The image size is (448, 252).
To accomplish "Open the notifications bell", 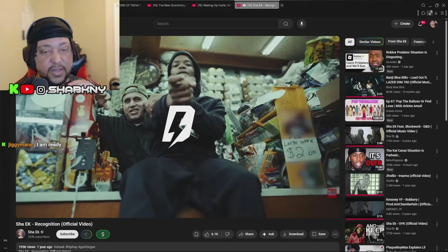I will (420, 24).
